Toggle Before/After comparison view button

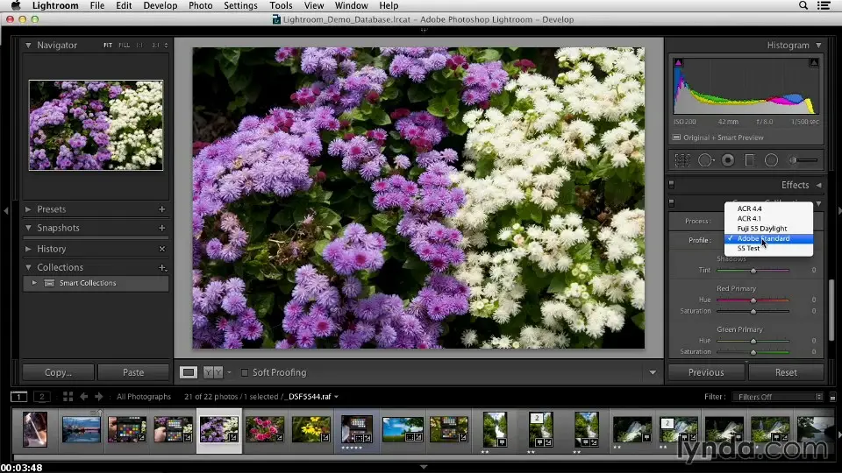click(213, 372)
